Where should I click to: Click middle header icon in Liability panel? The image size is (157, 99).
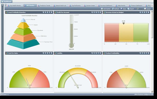click(x=96, y=53)
